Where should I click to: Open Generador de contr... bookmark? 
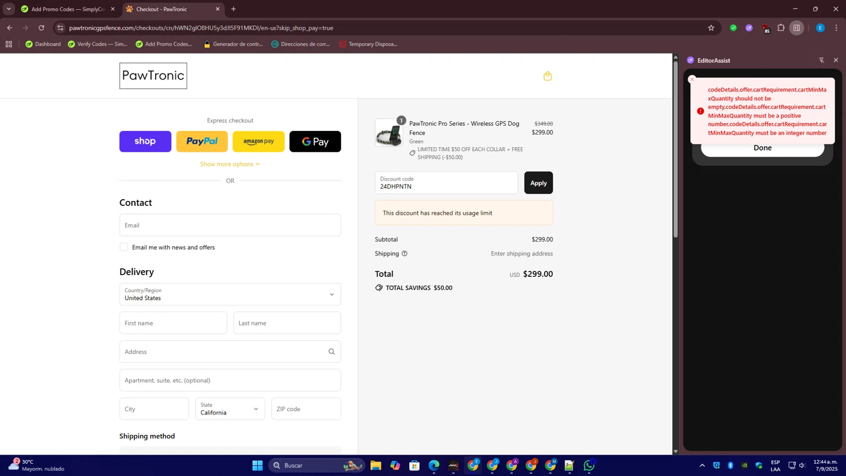pos(233,44)
